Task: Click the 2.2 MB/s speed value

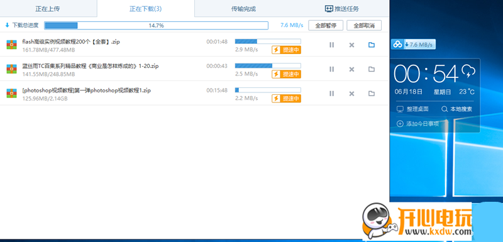Action: [246, 99]
